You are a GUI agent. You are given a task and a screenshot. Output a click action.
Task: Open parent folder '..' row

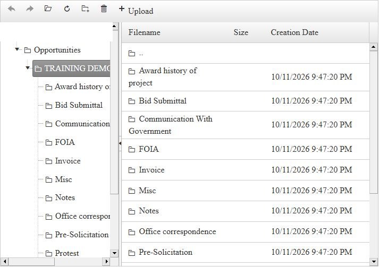pyautogui.click(x=246, y=54)
